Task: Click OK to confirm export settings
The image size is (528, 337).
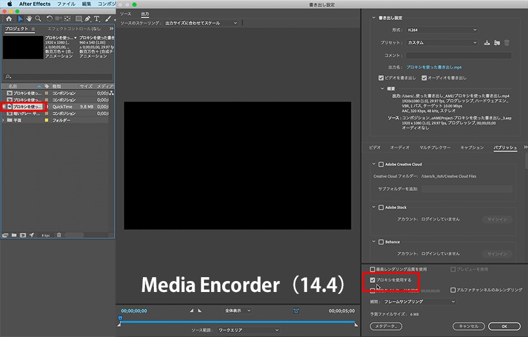Action: click(x=504, y=326)
